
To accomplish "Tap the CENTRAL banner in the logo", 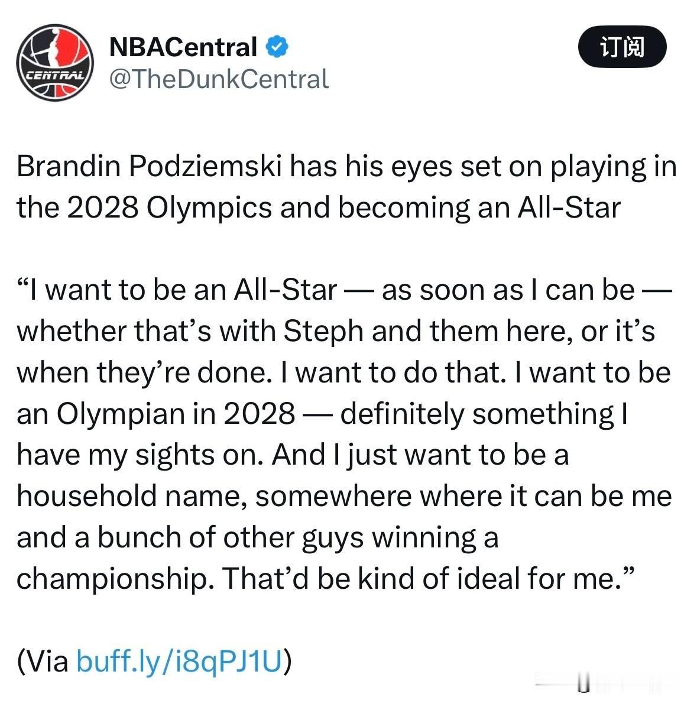I will click(55, 75).
